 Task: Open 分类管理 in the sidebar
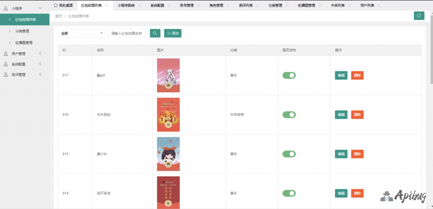click(x=22, y=31)
